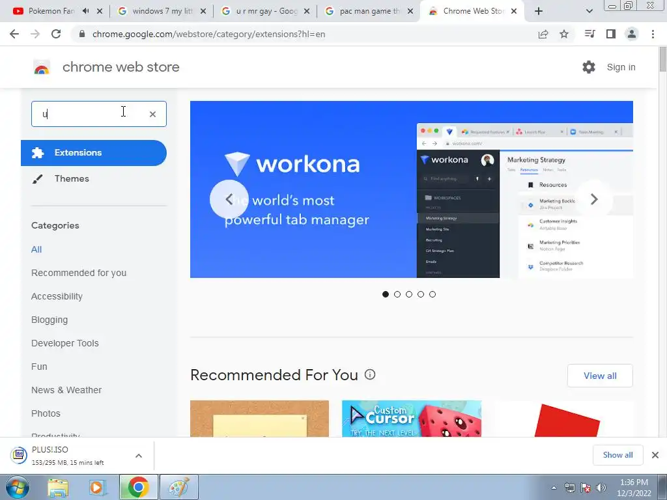Switch to the windows 7 my little tab

[x=162, y=11]
